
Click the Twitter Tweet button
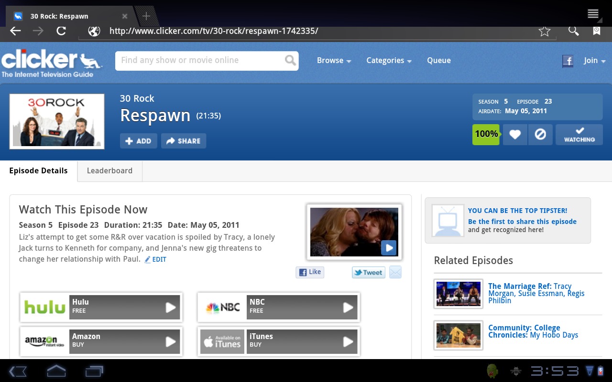point(369,273)
